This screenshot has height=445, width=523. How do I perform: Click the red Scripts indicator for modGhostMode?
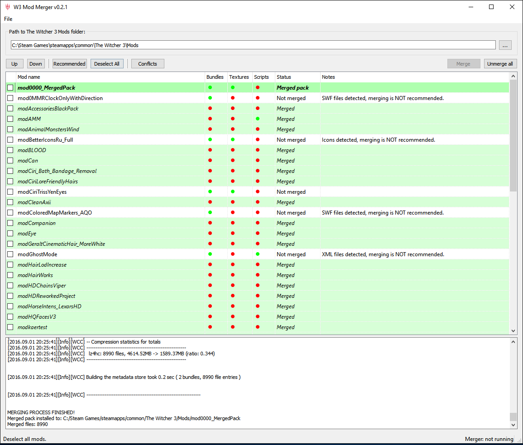pos(257,254)
